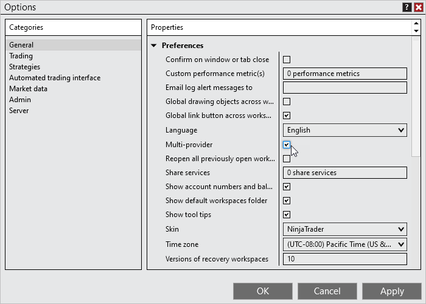Select the Trading category

click(x=73, y=56)
